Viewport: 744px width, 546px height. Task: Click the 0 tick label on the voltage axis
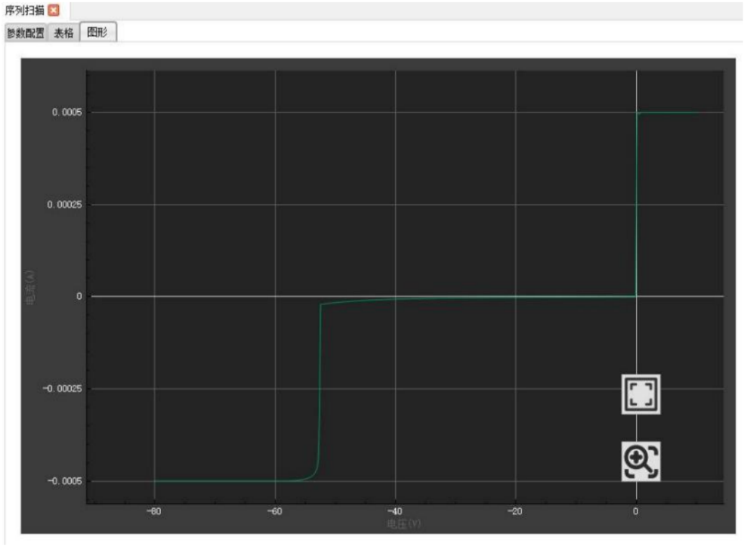point(636,511)
